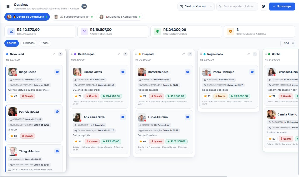Click Pedro Henrique Morno temperature tag
The image size is (299, 177).
click(x=220, y=96)
